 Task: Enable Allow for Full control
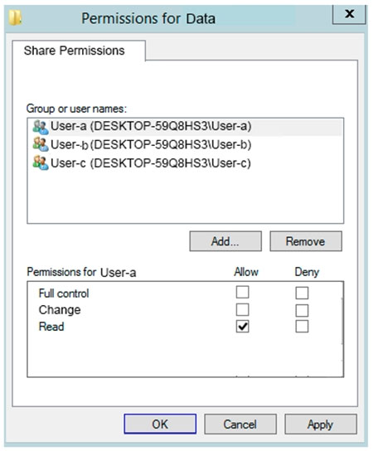[x=242, y=292]
